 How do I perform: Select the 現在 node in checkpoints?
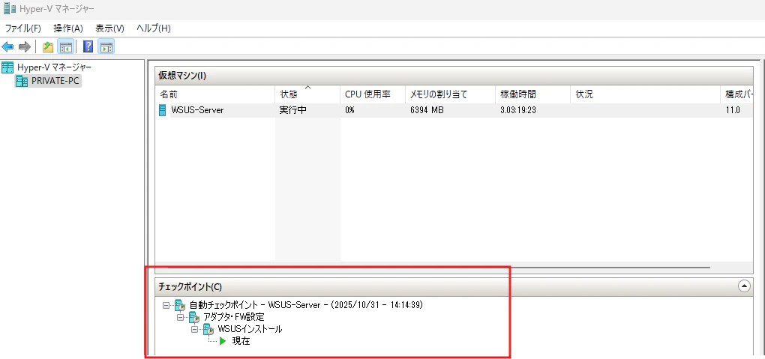pyautogui.click(x=241, y=342)
